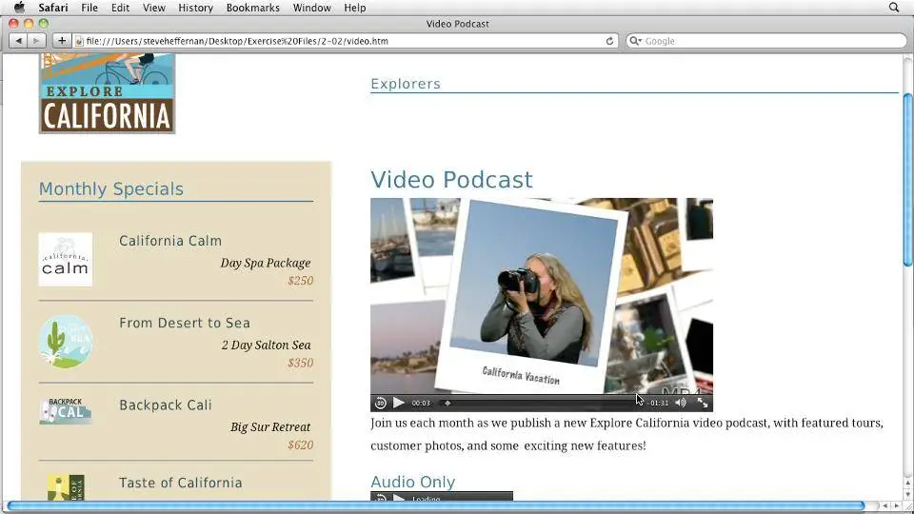The width and height of the screenshot is (914, 514).
Task: Click the 00:03 elapsed time on video
Action: click(x=421, y=404)
